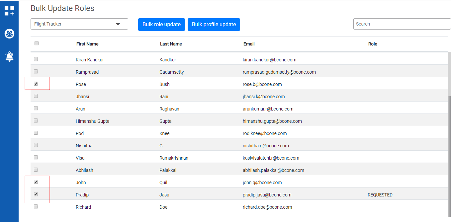Check the box for Rod Knee

pyautogui.click(x=36, y=133)
